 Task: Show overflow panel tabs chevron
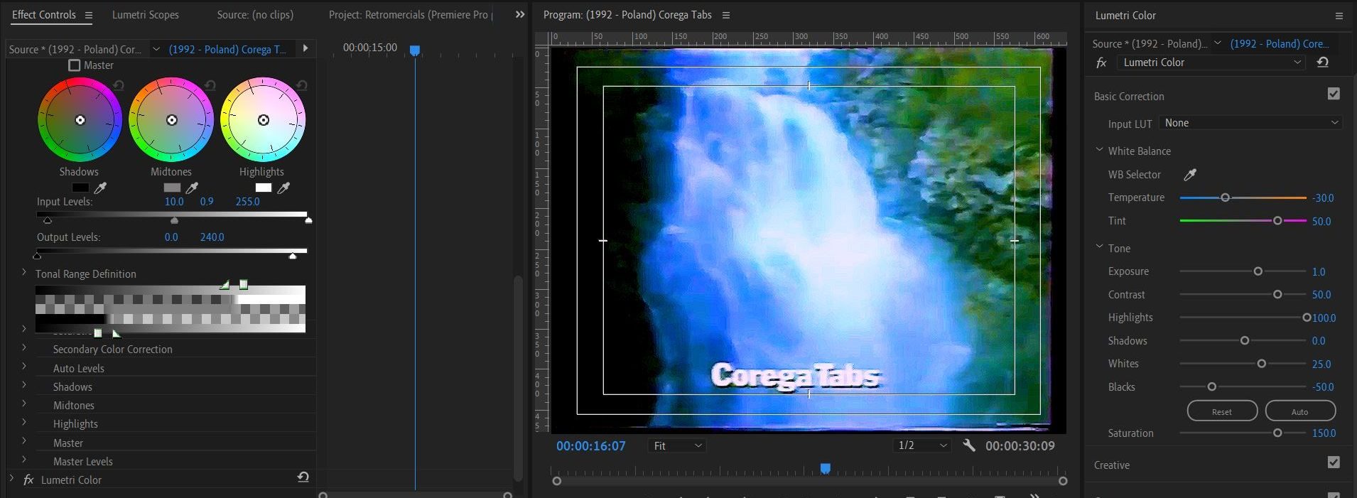coord(520,14)
